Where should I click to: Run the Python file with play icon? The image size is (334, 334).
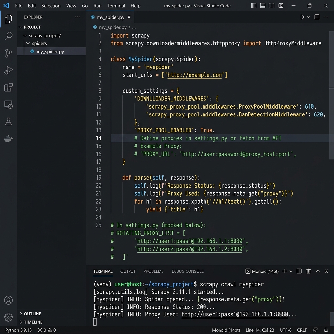(x=302, y=17)
